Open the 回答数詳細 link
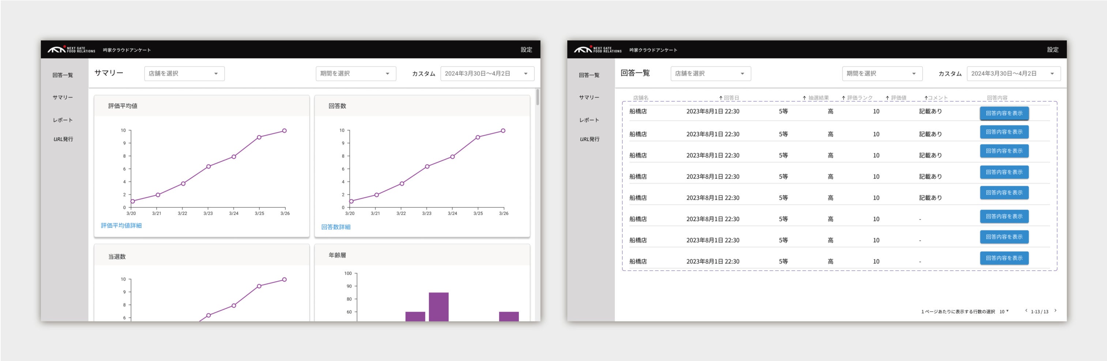 coord(336,227)
